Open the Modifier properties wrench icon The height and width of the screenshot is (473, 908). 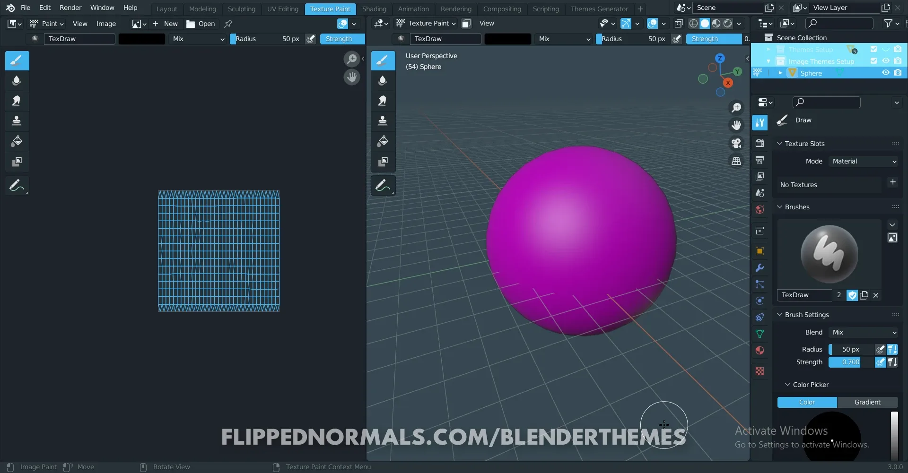point(760,268)
